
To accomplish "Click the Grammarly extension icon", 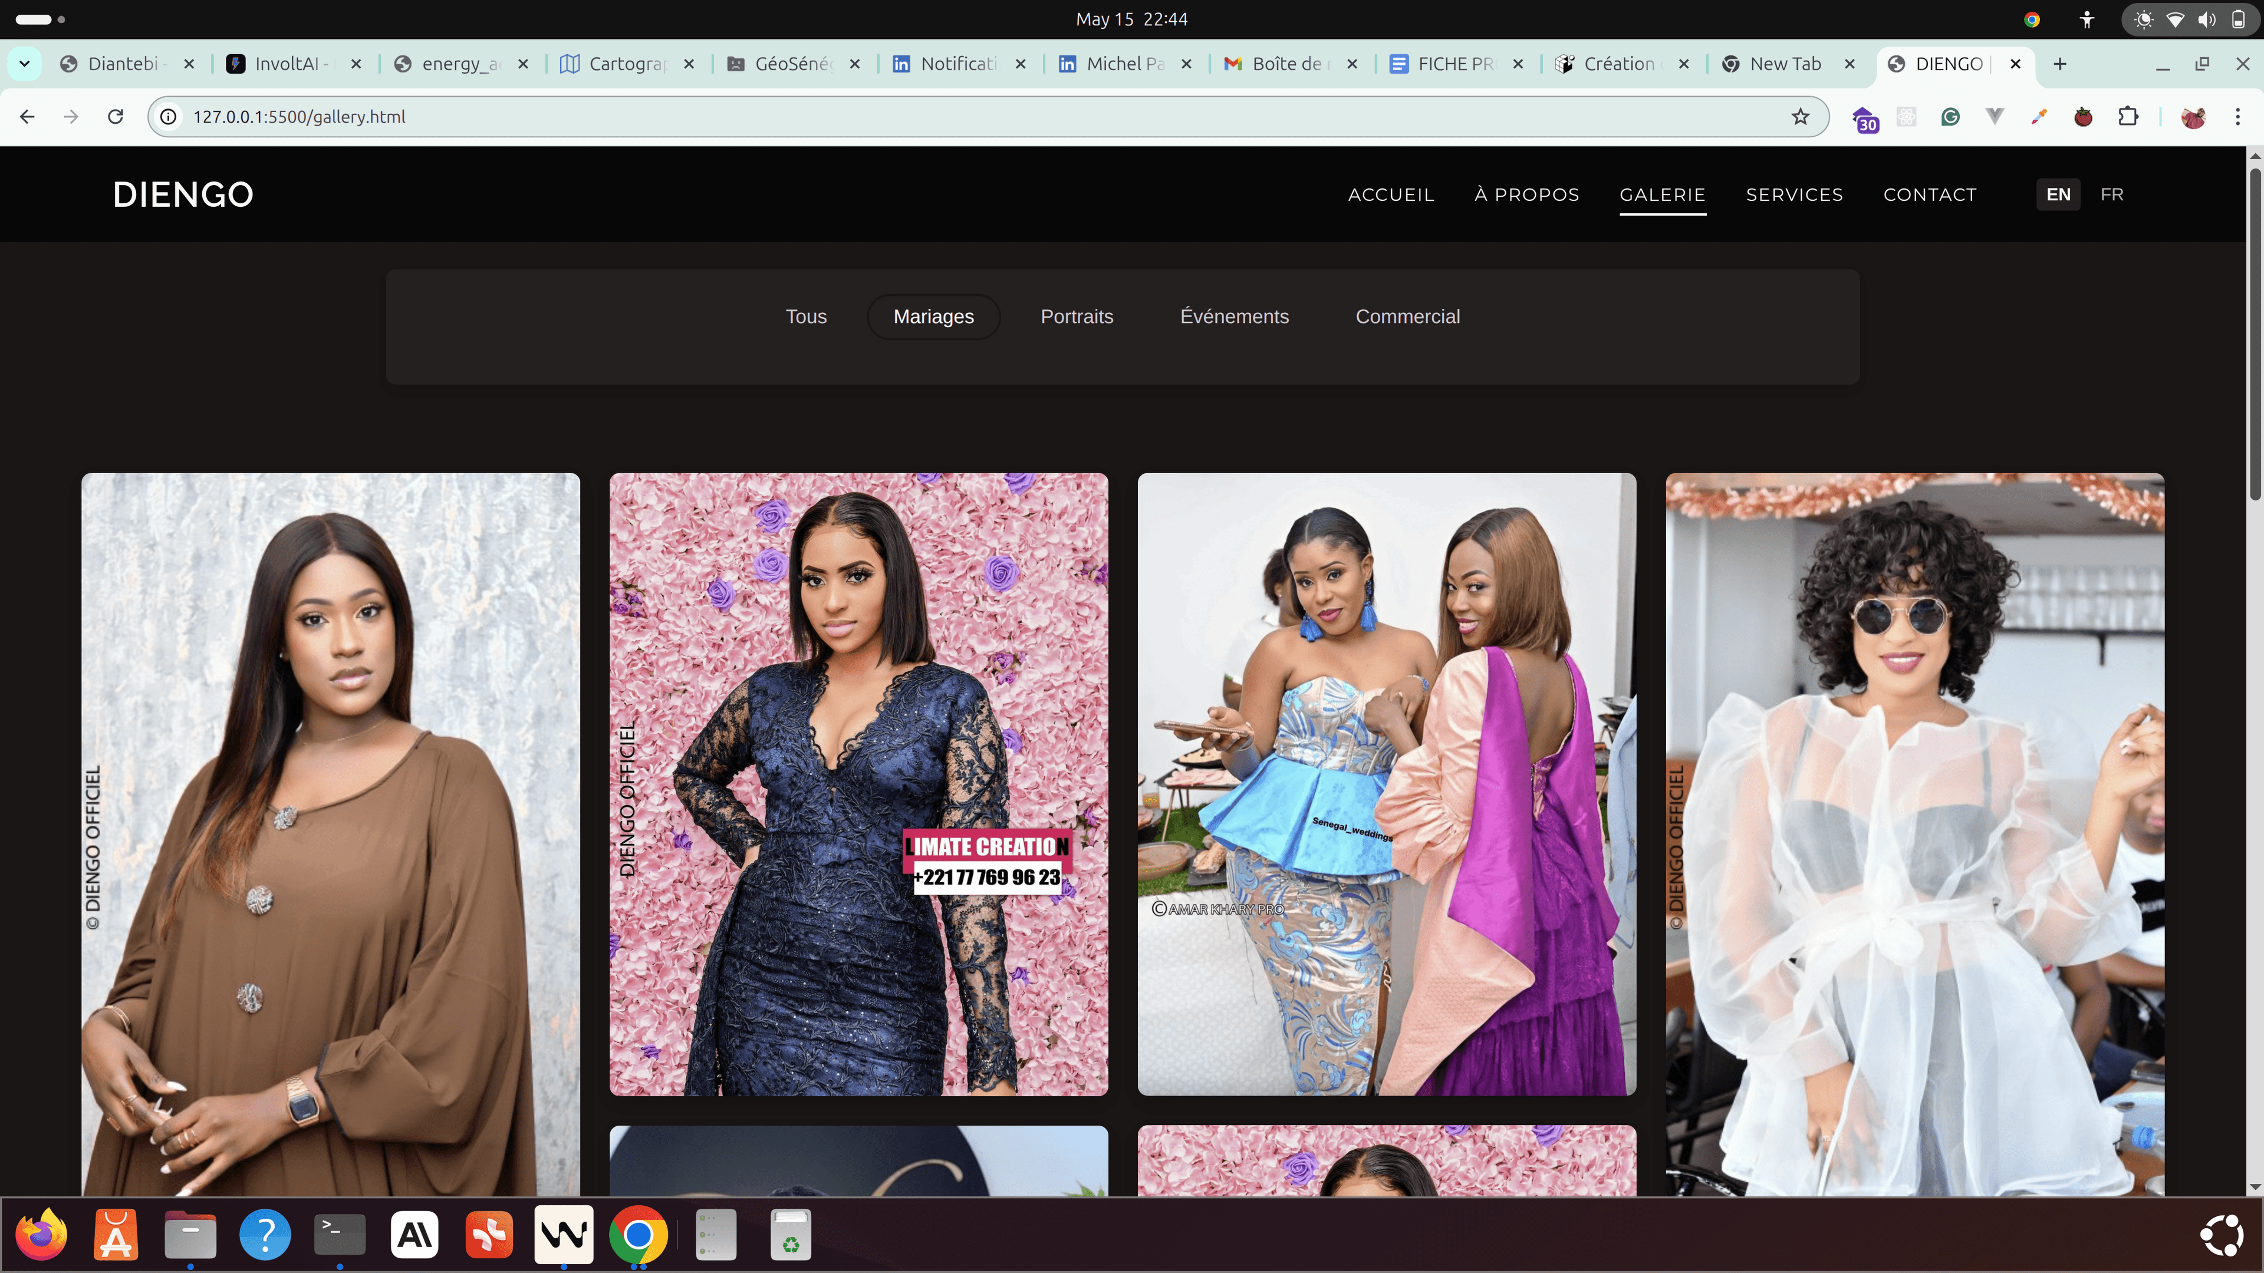I will click(1950, 117).
